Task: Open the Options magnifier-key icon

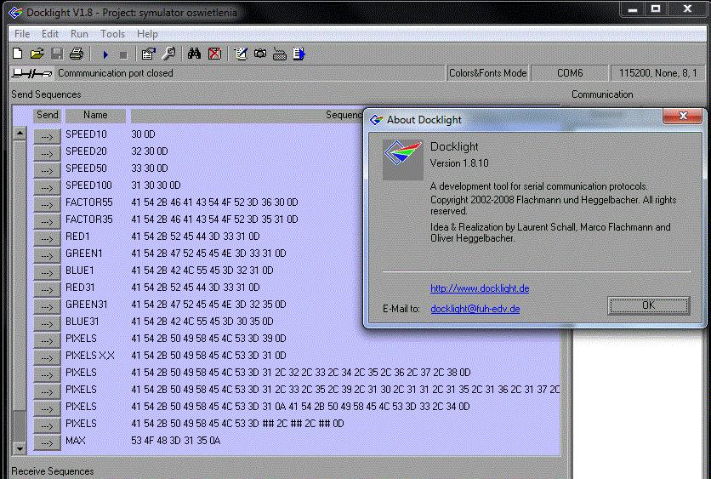Action: (x=168, y=54)
